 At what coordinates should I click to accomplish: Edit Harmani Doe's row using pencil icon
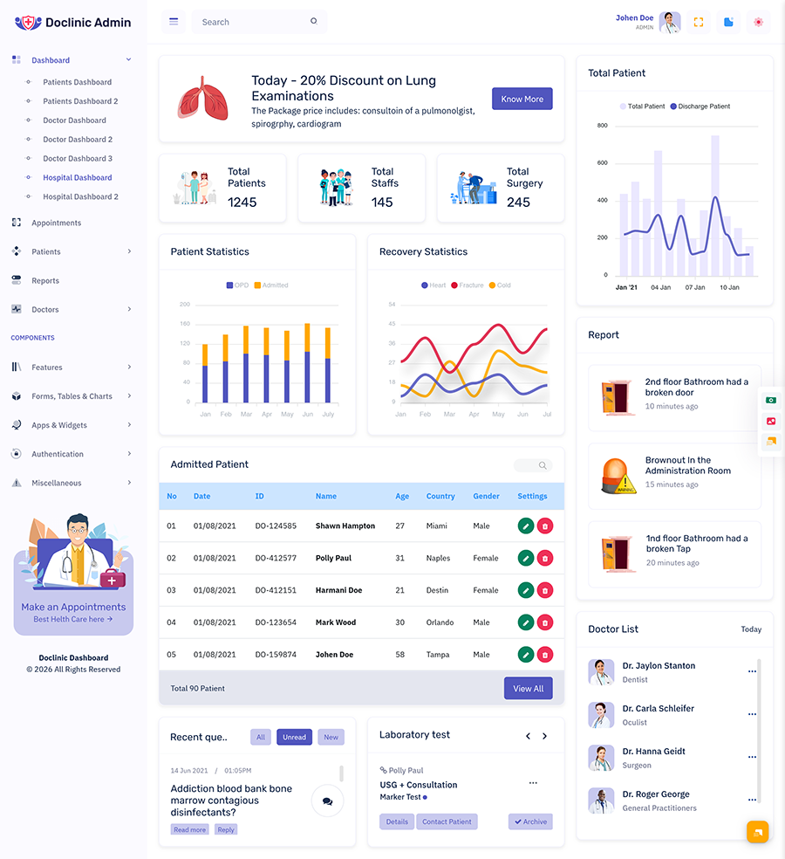(526, 590)
